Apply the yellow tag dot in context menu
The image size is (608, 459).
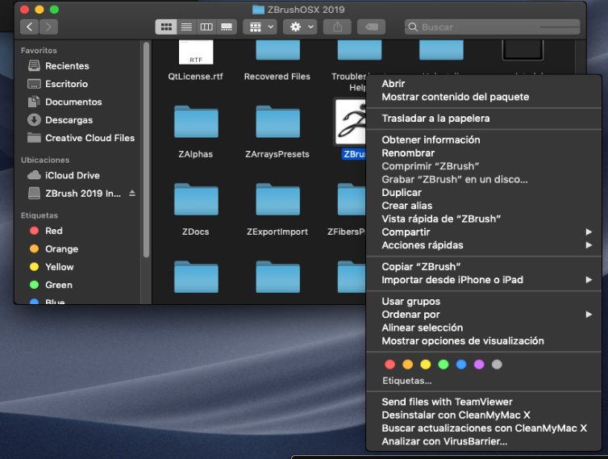point(426,365)
